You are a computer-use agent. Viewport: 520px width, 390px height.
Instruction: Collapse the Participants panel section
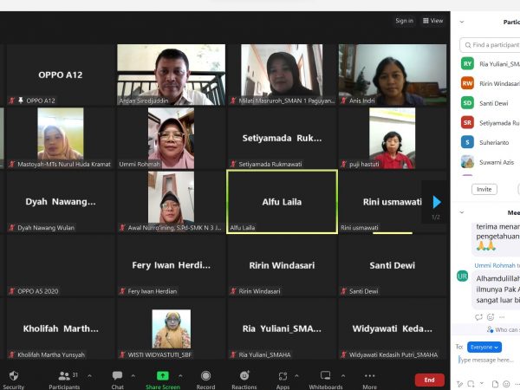pyautogui.click(x=462, y=22)
